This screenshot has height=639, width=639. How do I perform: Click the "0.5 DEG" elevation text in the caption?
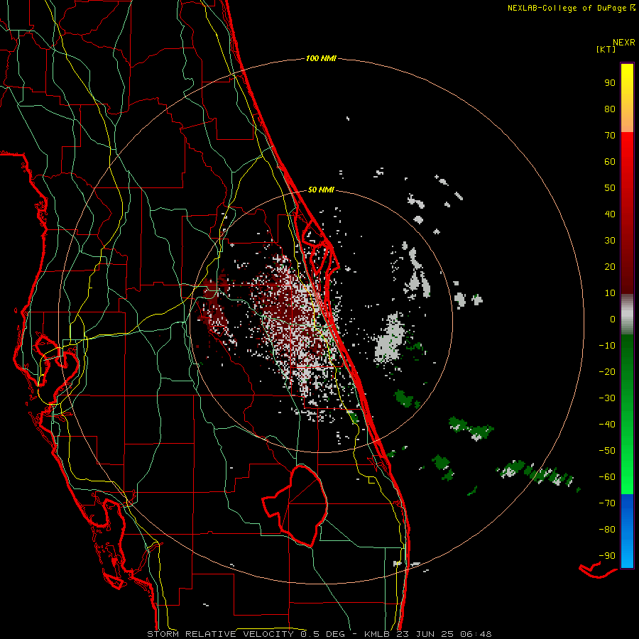tap(323, 634)
